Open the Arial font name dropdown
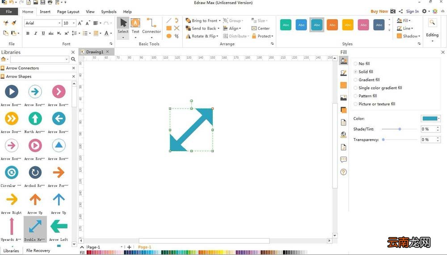This screenshot has height=255, width=447. coord(59,23)
